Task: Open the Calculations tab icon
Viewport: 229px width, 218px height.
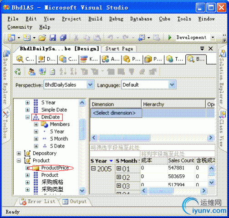Action: (63, 59)
